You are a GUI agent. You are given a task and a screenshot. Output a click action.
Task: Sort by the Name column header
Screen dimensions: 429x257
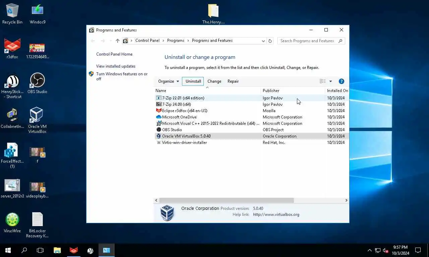[207, 91]
